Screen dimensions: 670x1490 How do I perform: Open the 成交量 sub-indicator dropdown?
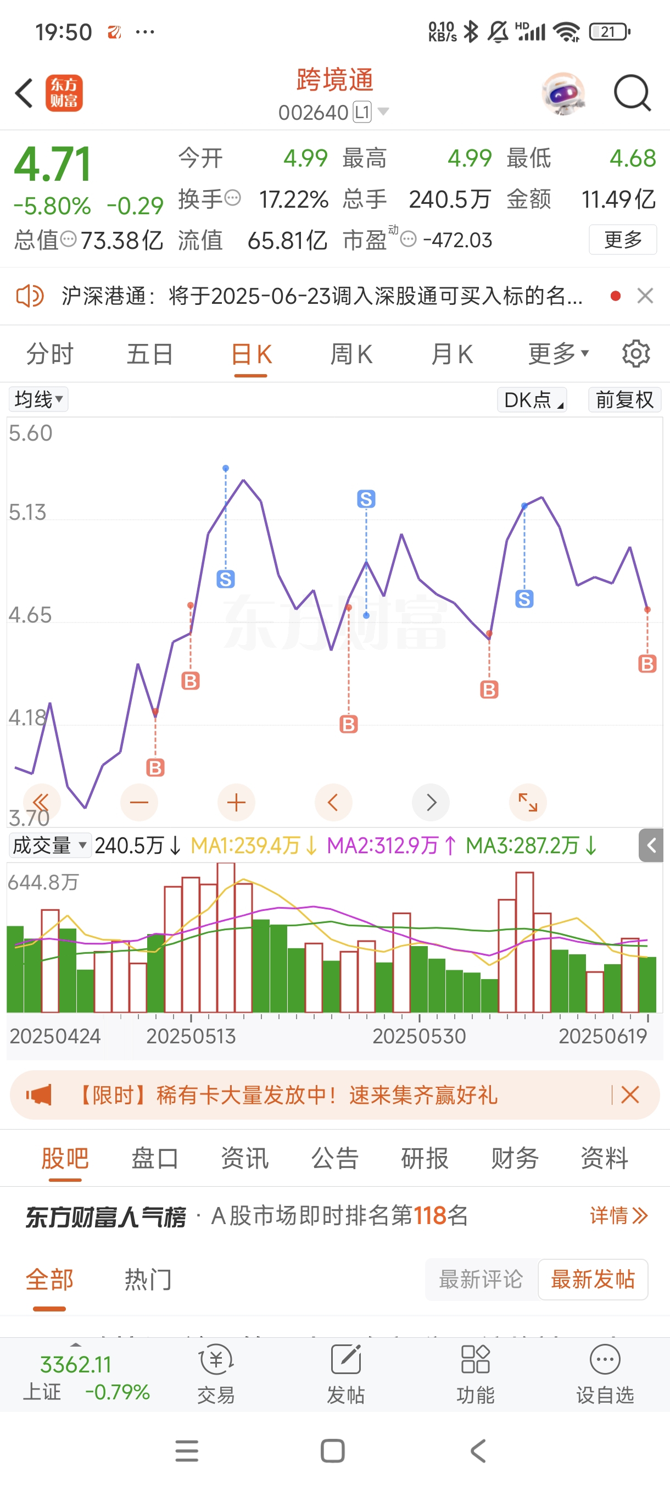pyautogui.click(x=50, y=845)
